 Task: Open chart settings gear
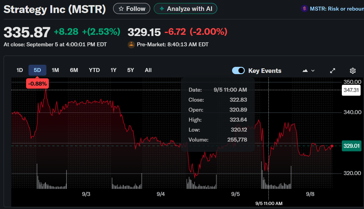point(352,71)
